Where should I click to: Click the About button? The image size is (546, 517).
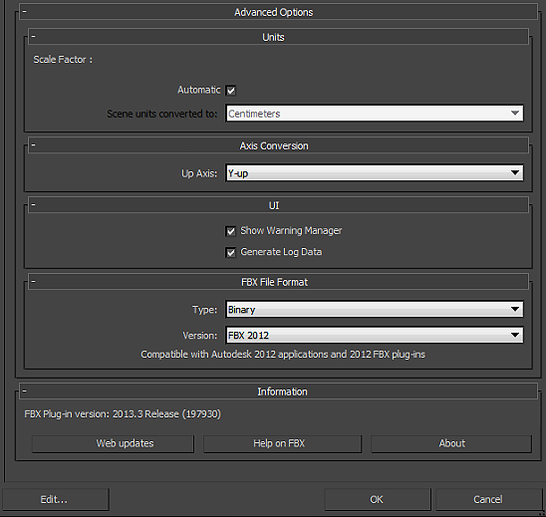pos(451,443)
